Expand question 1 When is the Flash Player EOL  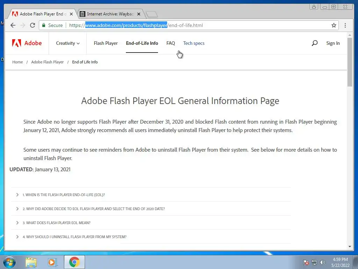pos(151,195)
